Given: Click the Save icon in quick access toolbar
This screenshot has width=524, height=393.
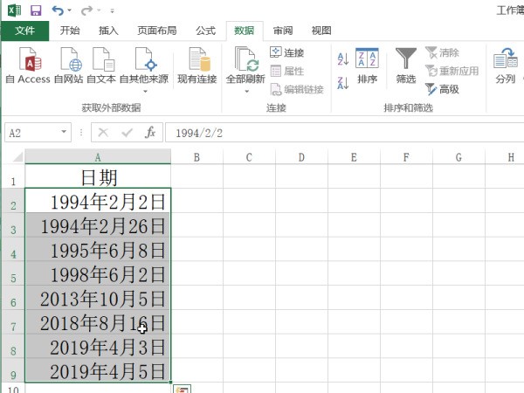Looking at the screenshot, I should [35, 10].
